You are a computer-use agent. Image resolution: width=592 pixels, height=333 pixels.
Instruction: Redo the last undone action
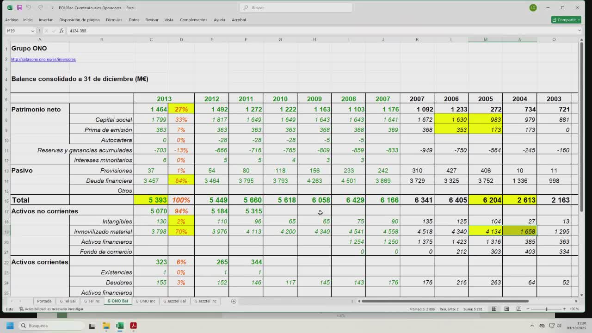tap(40, 7)
